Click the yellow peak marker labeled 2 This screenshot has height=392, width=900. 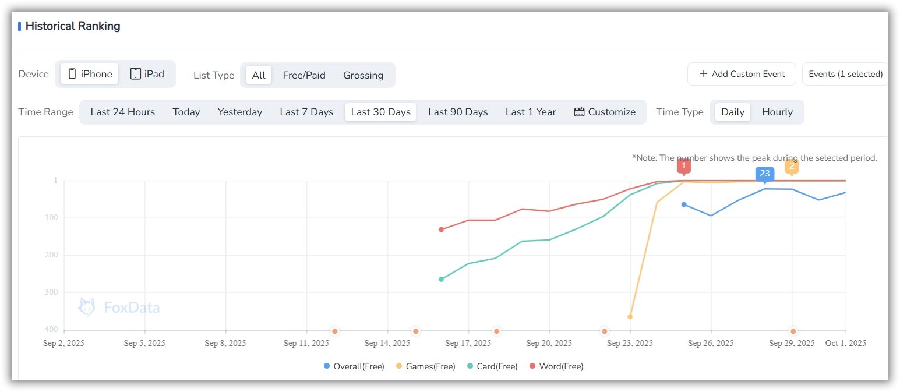pos(792,166)
